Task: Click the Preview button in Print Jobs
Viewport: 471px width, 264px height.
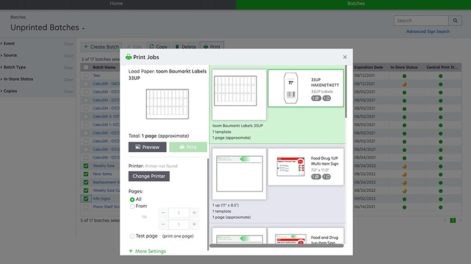Action: (147, 147)
